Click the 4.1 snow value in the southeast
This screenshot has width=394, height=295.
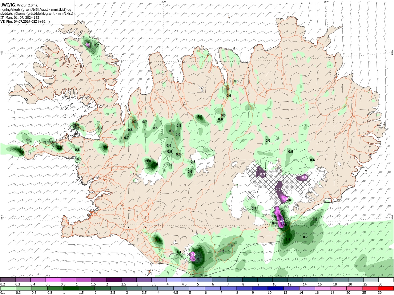click(x=282, y=221)
